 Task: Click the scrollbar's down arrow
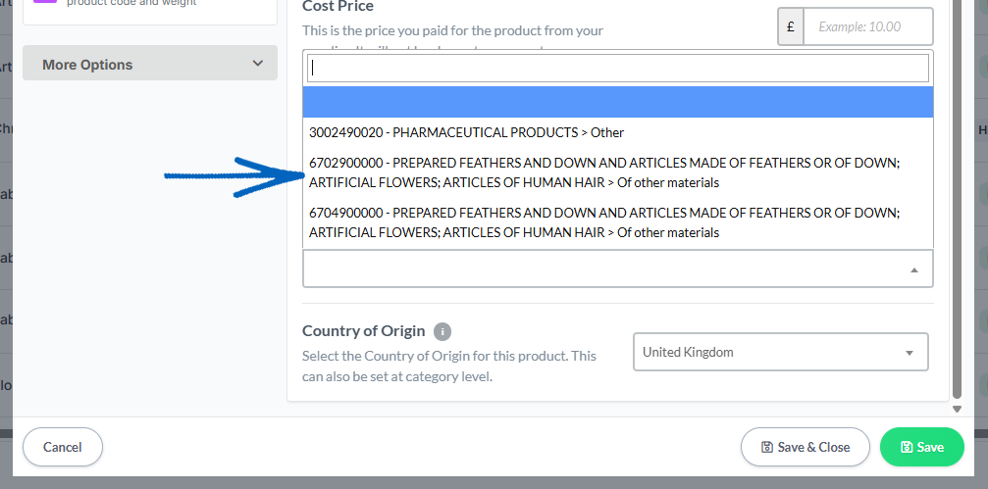[958, 409]
